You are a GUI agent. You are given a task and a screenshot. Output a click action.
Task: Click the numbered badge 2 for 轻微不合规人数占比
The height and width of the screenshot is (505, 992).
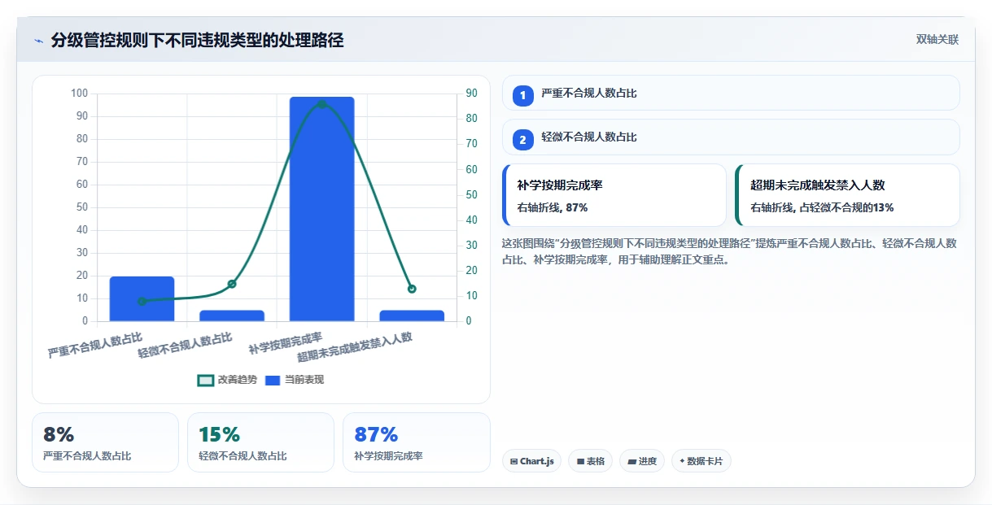coord(523,140)
